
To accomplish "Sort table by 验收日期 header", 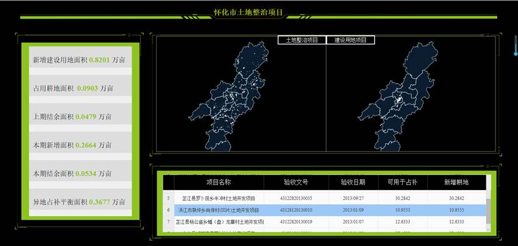I will tap(352, 182).
